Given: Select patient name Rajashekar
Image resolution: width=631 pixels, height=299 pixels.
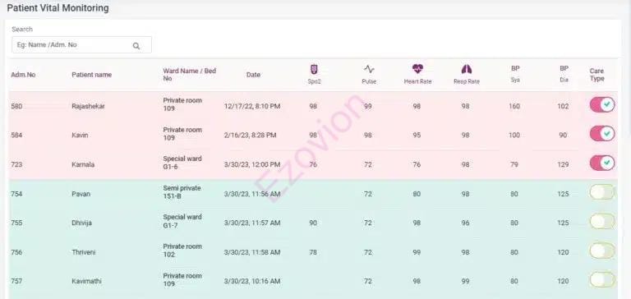Looking at the screenshot, I should point(88,106).
